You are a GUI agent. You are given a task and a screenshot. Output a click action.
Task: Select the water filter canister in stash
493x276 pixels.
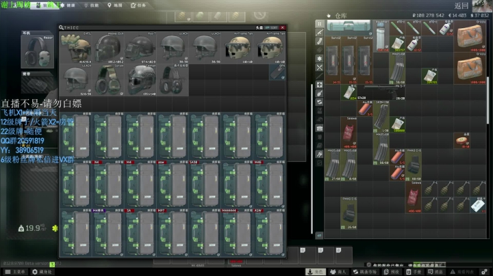(381, 36)
